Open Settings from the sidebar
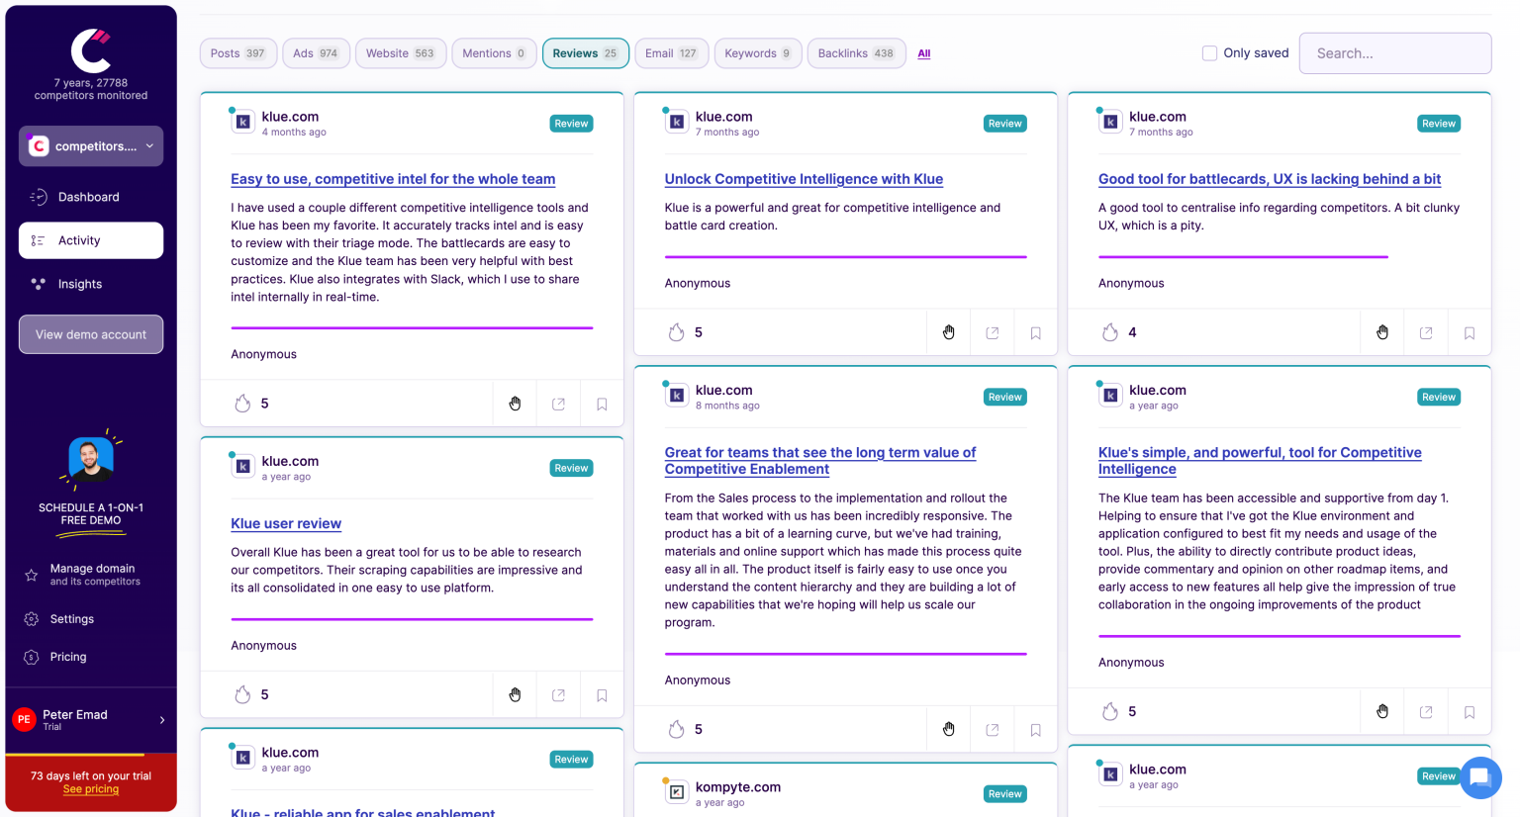 click(71, 619)
